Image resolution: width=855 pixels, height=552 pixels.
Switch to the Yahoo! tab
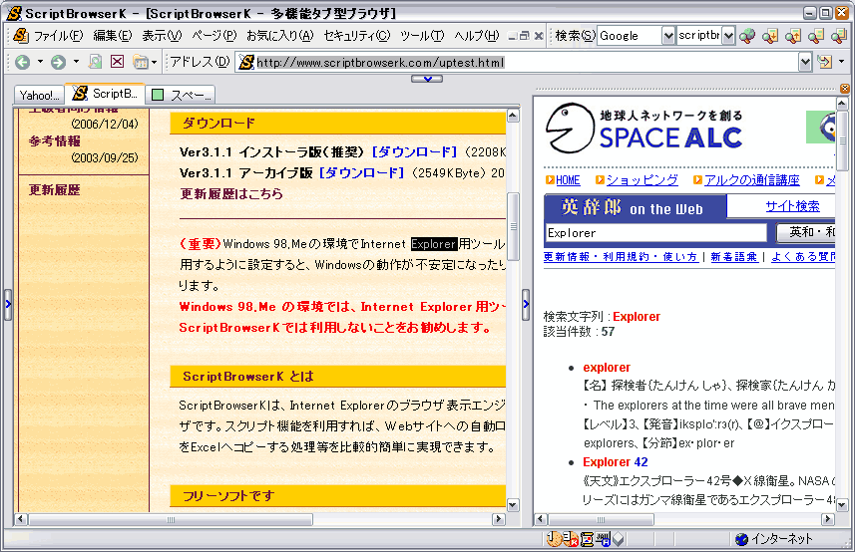pos(39,96)
